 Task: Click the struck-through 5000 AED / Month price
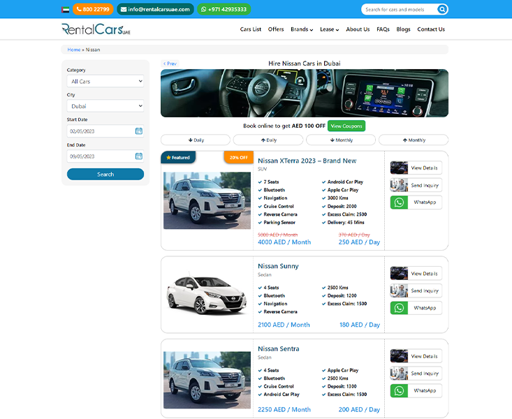(x=277, y=235)
